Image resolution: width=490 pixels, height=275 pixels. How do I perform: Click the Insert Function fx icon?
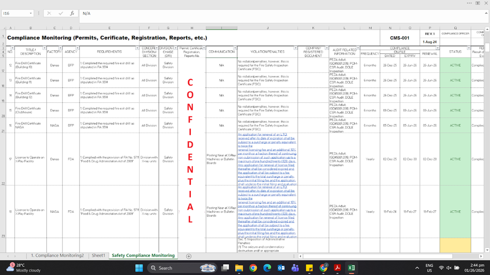[x=72, y=13]
